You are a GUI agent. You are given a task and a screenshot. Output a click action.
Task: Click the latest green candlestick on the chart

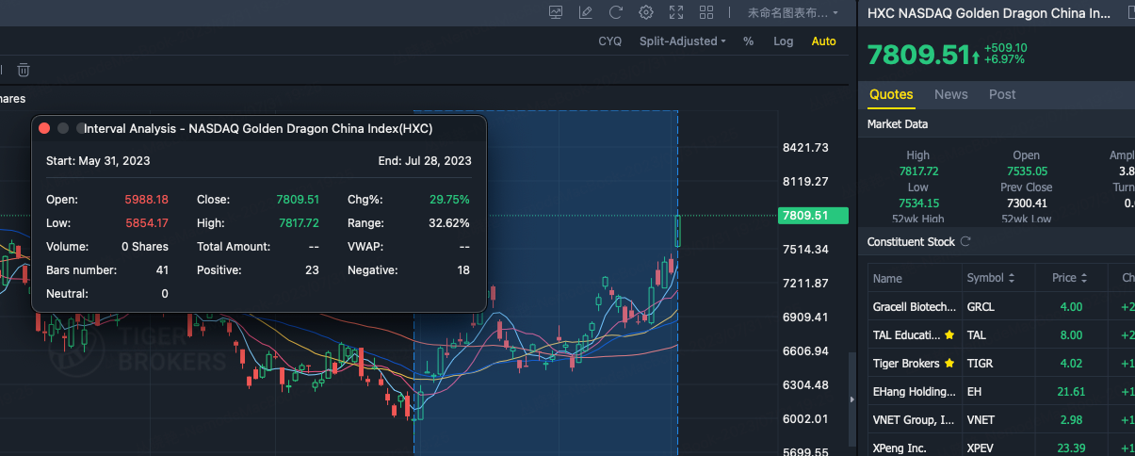(677, 232)
